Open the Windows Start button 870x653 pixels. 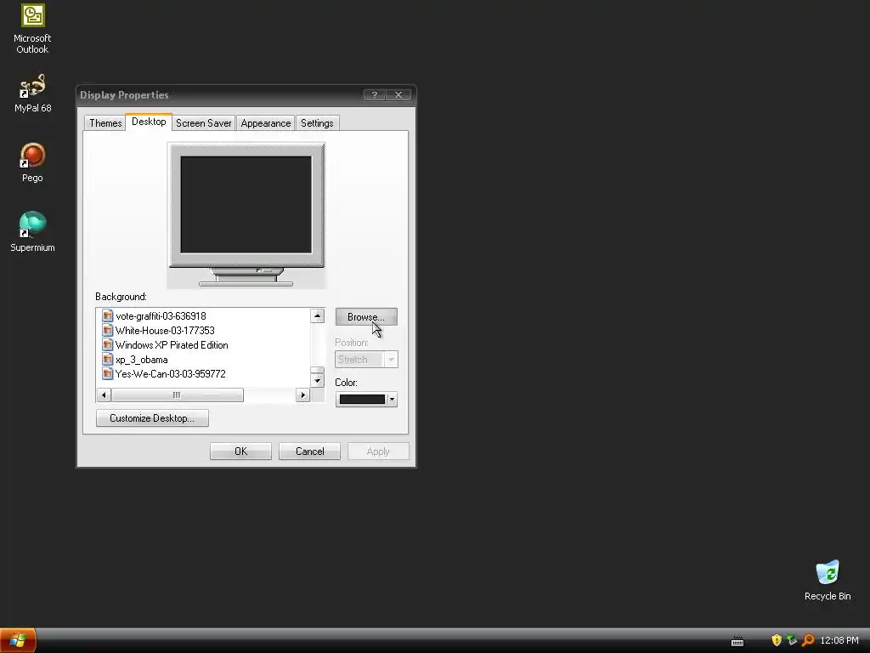pos(18,640)
